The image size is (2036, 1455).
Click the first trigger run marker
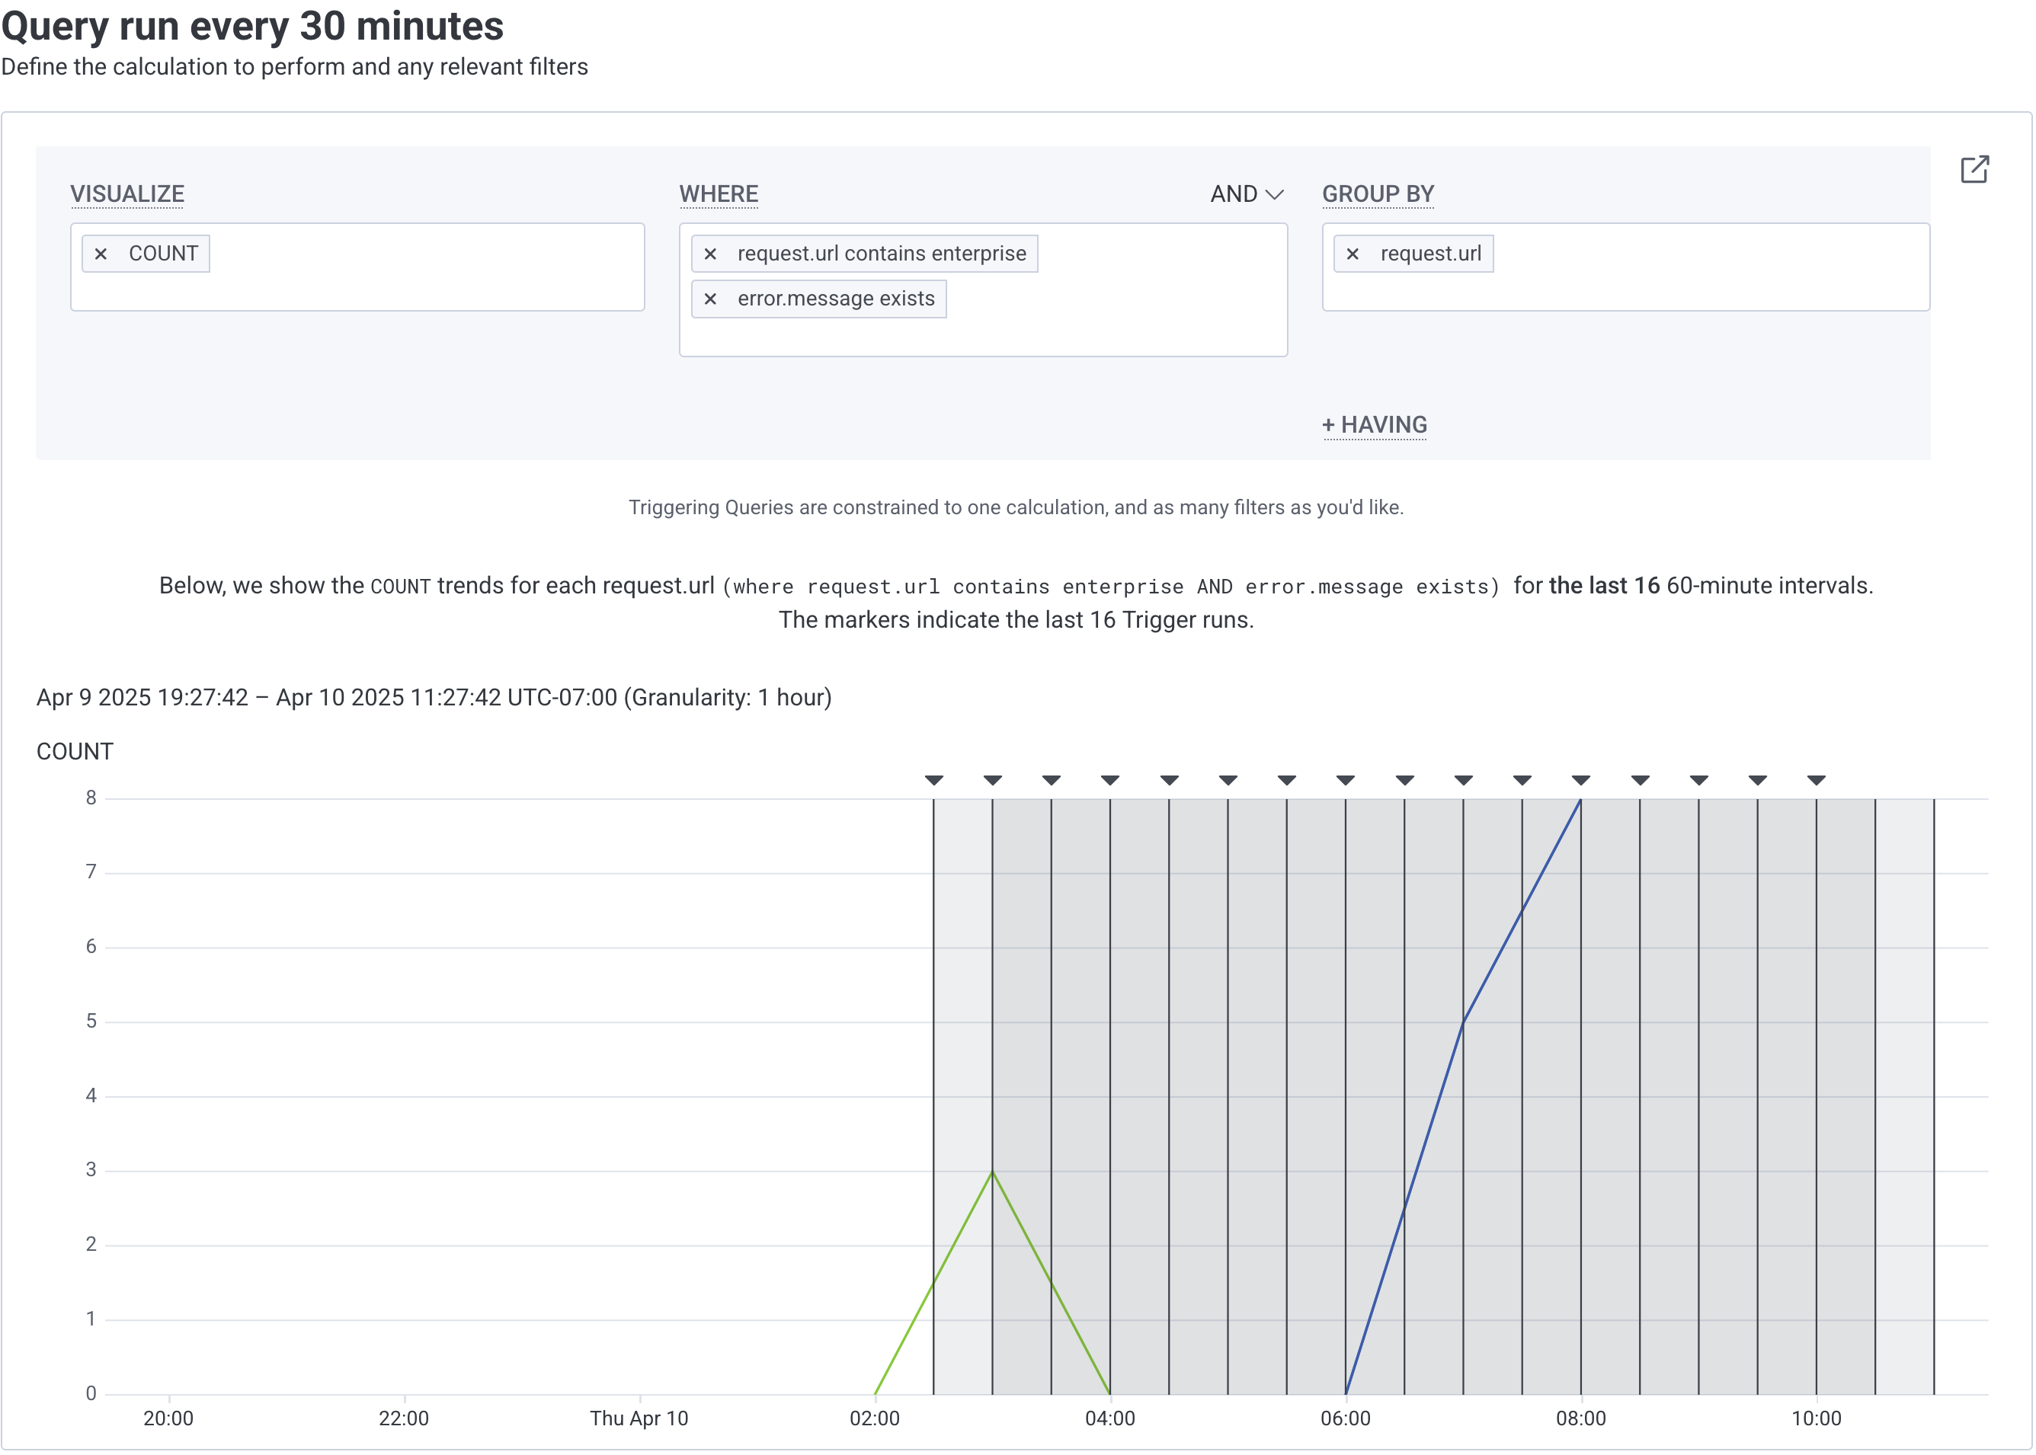tap(933, 780)
